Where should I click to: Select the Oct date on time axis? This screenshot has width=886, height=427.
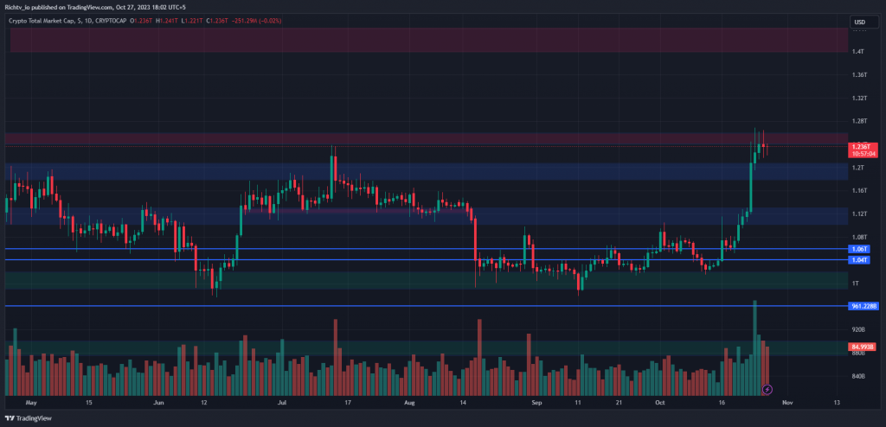pos(658,403)
